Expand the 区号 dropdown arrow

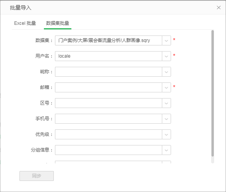[166, 103]
